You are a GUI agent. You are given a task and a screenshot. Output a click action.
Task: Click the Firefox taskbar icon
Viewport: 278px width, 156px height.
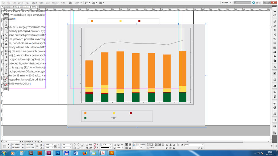point(85,153)
